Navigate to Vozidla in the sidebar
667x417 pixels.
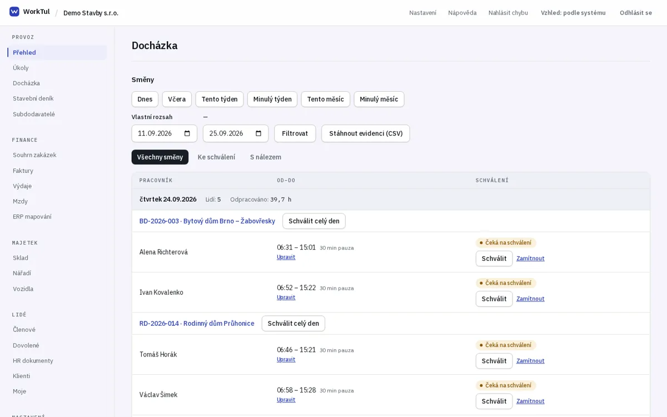click(57, 289)
